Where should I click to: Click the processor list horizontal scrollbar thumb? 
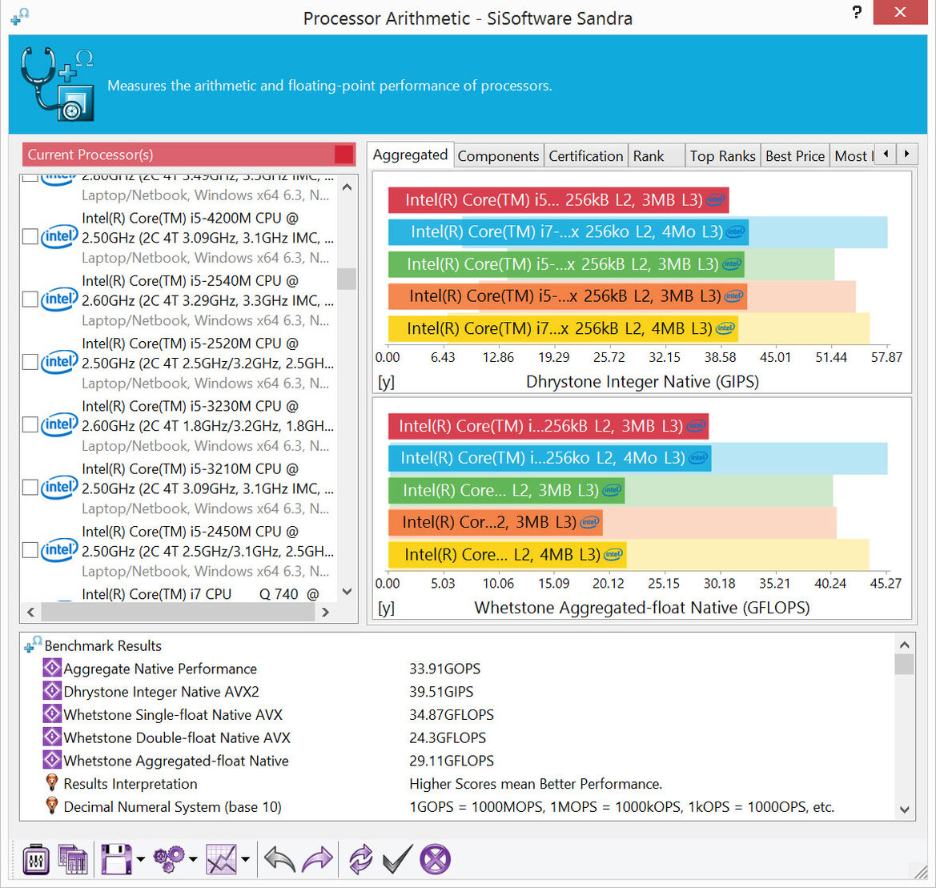(178, 612)
